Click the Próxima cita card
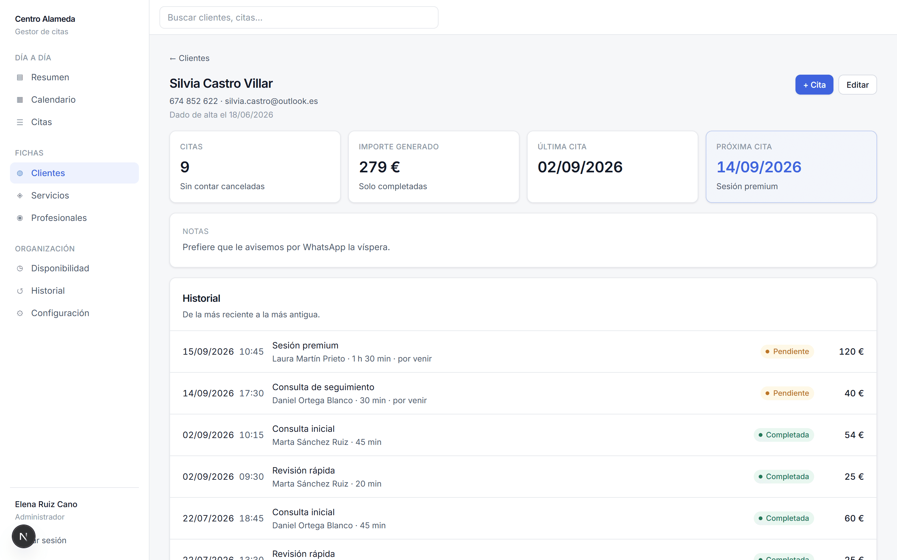This screenshot has height=560, width=897. pyautogui.click(x=791, y=167)
